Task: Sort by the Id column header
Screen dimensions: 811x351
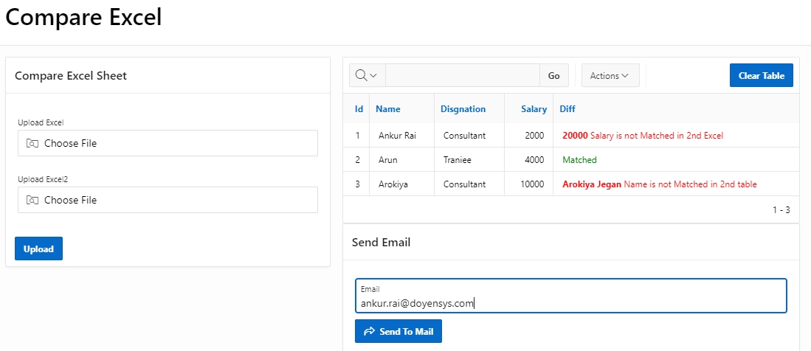Action: (359, 109)
